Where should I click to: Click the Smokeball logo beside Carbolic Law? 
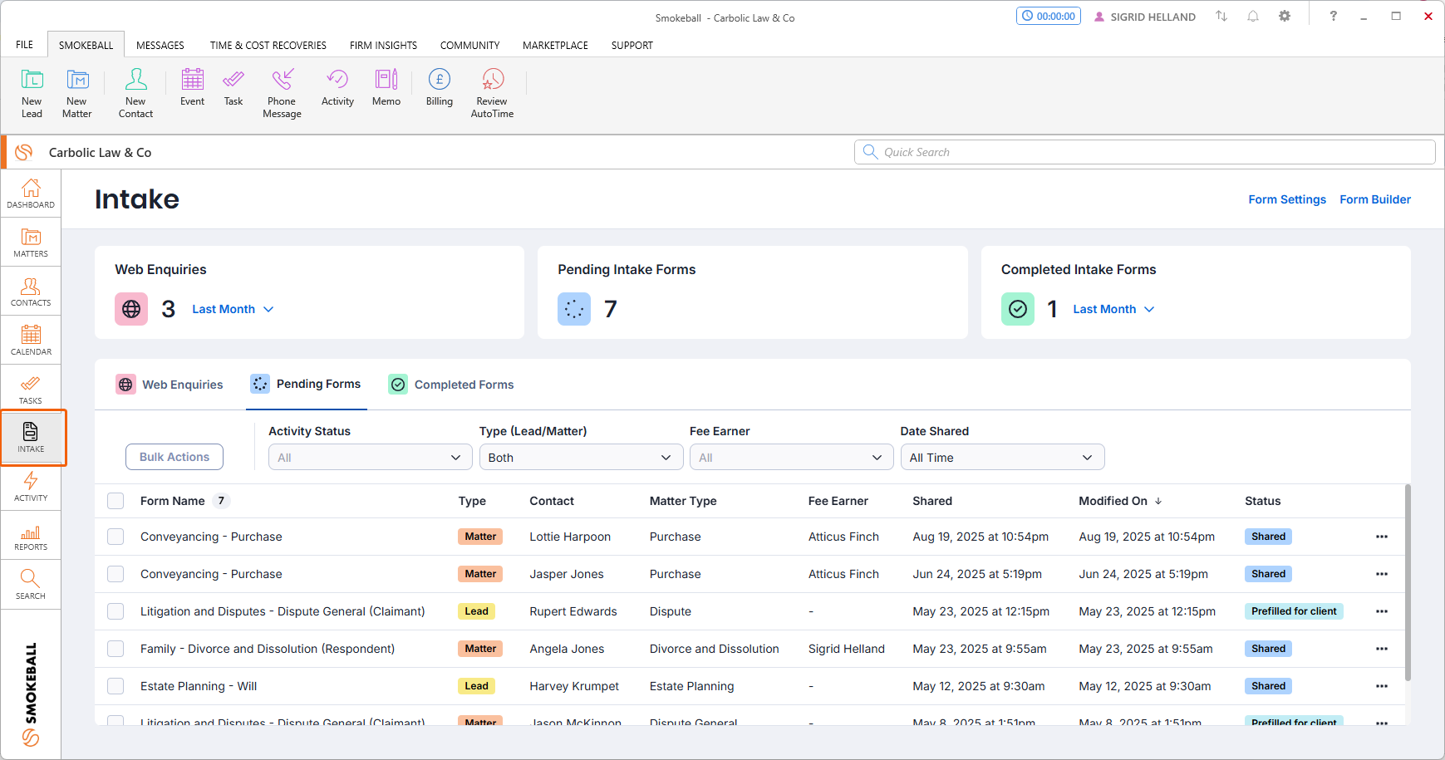tap(24, 152)
